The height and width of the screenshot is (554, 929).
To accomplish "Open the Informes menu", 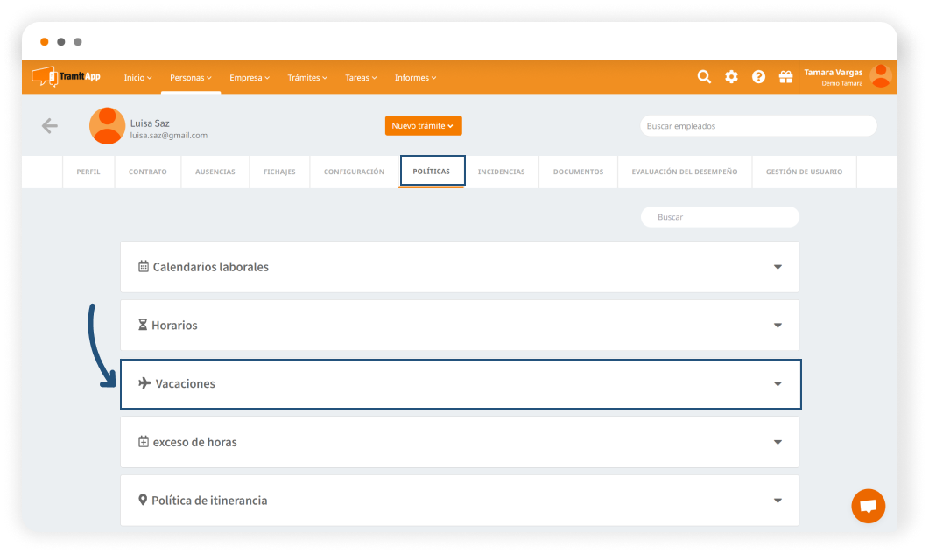I will point(415,78).
